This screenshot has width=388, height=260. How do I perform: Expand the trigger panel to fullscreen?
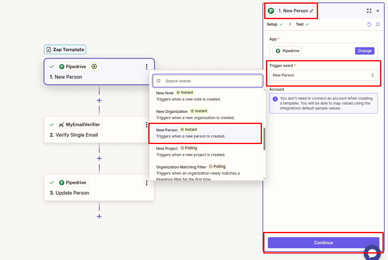click(369, 10)
